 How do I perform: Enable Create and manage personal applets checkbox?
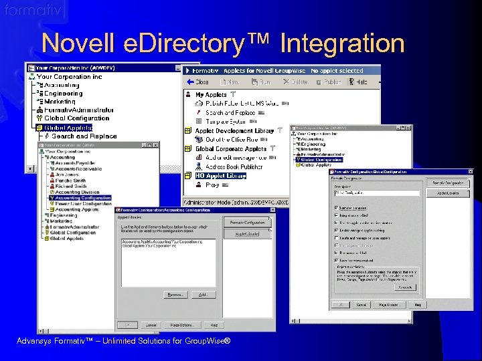(x=336, y=238)
